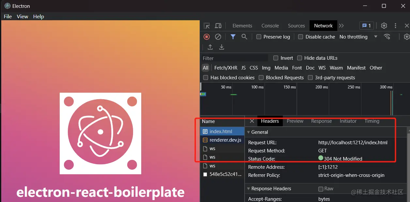Screen dimensions: 410x202
Task: Switch to the Sources tab
Action: tap(296, 26)
